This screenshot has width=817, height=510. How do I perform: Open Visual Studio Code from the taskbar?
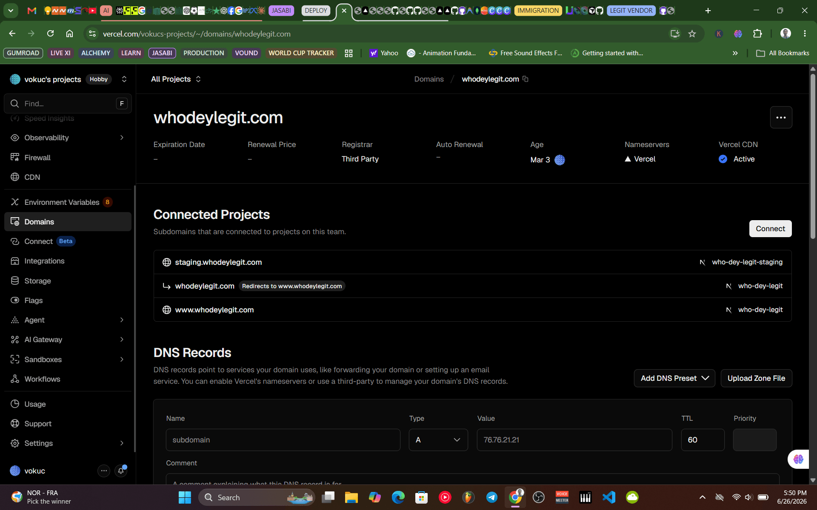pyautogui.click(x=609, y=497)
